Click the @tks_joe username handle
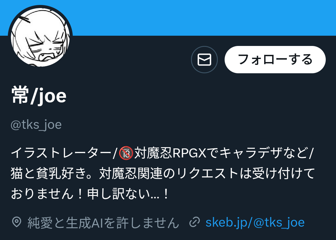The width and height of the screenshot is (336, 240). pyautogui.click(x=36, y=125)
